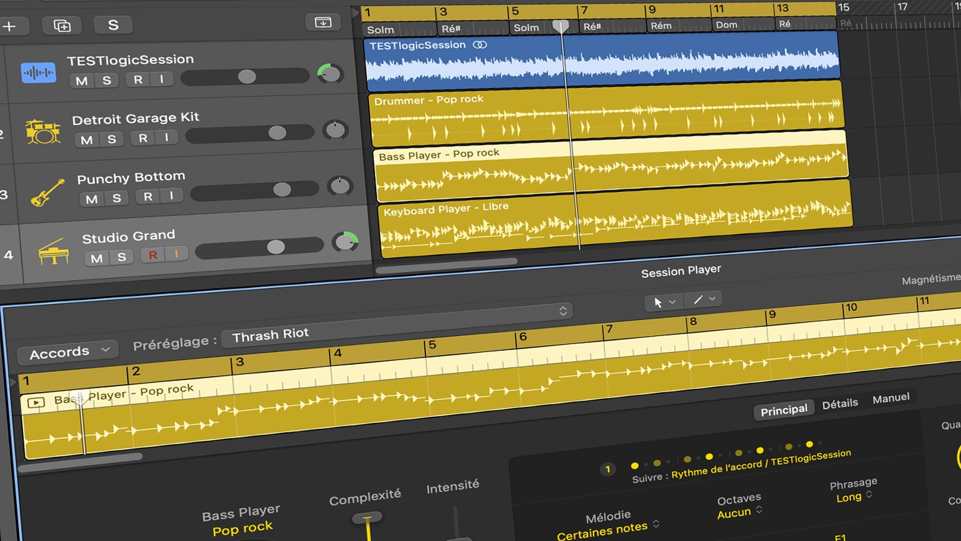961x541 pixels.
Task: Adjust the Complexité slider
Action: coord(367,518)
